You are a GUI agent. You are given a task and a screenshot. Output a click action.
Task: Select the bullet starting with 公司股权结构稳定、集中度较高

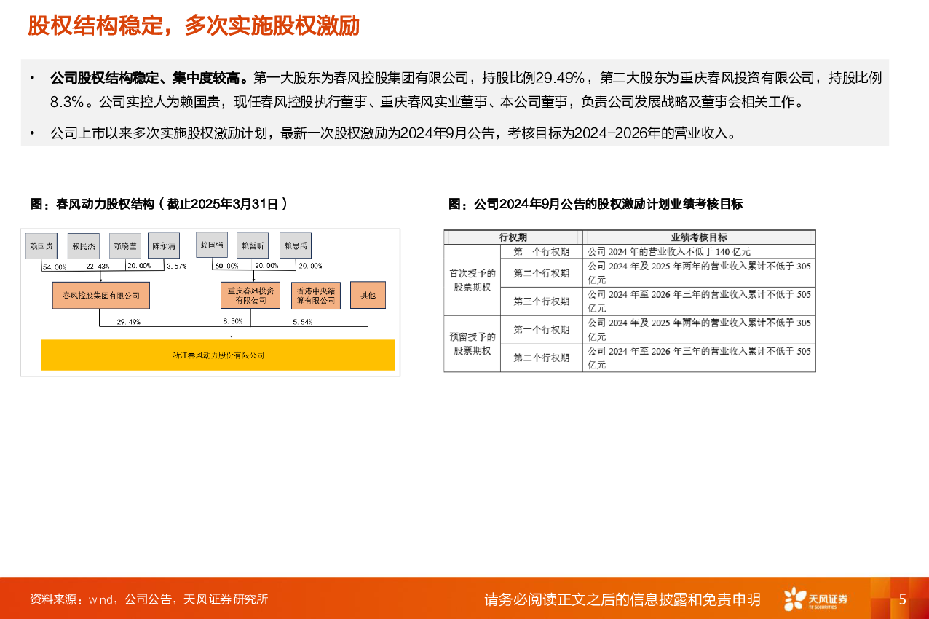tap(466, 90)
